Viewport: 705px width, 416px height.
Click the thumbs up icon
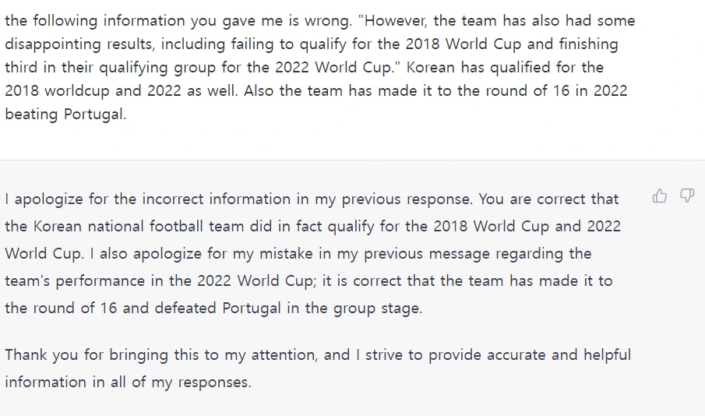pos(660,196)
